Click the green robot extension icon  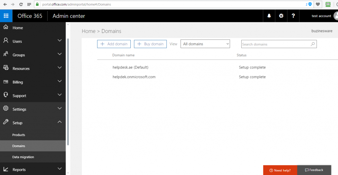click(x=328, y=4)
